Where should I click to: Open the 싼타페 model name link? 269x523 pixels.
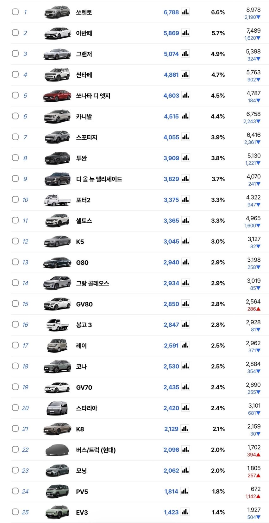click(84, 75)
